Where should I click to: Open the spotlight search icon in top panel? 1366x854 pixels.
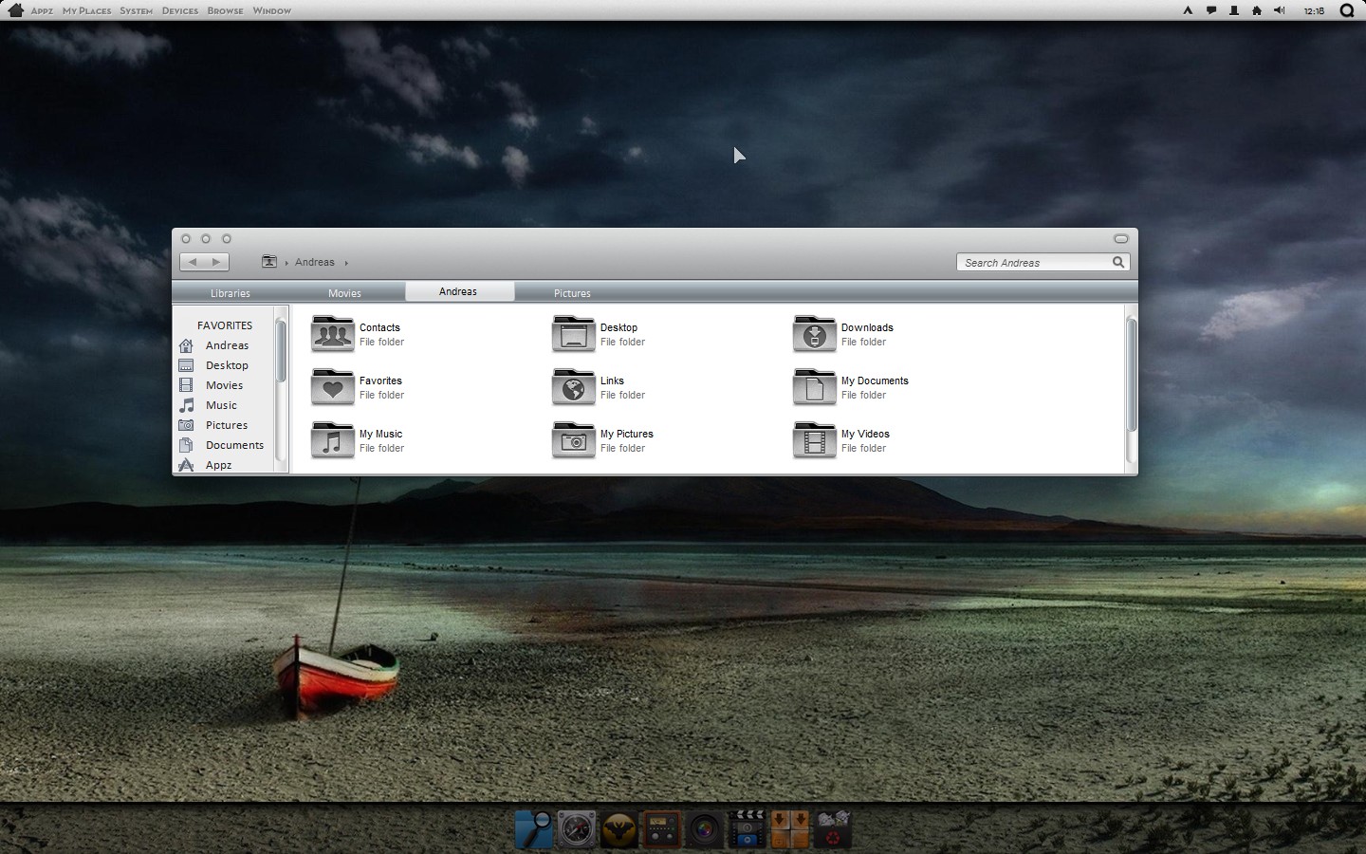(1347, 10)
